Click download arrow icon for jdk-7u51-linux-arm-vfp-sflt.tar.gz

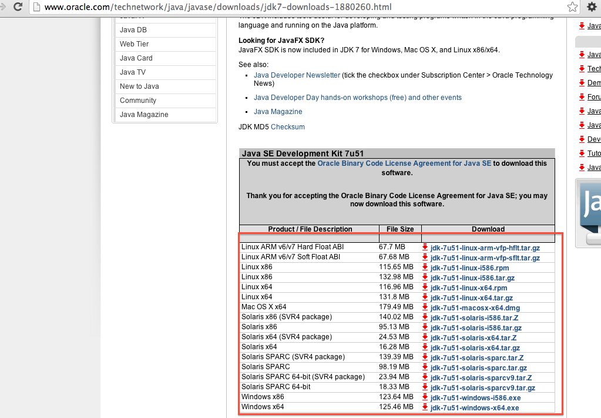[x=425, y=258]
